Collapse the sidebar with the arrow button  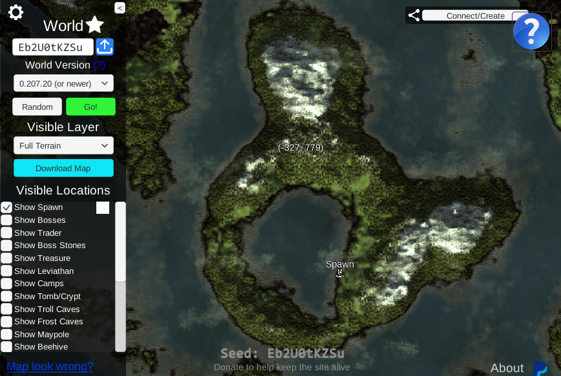click(x=120, y=8)
